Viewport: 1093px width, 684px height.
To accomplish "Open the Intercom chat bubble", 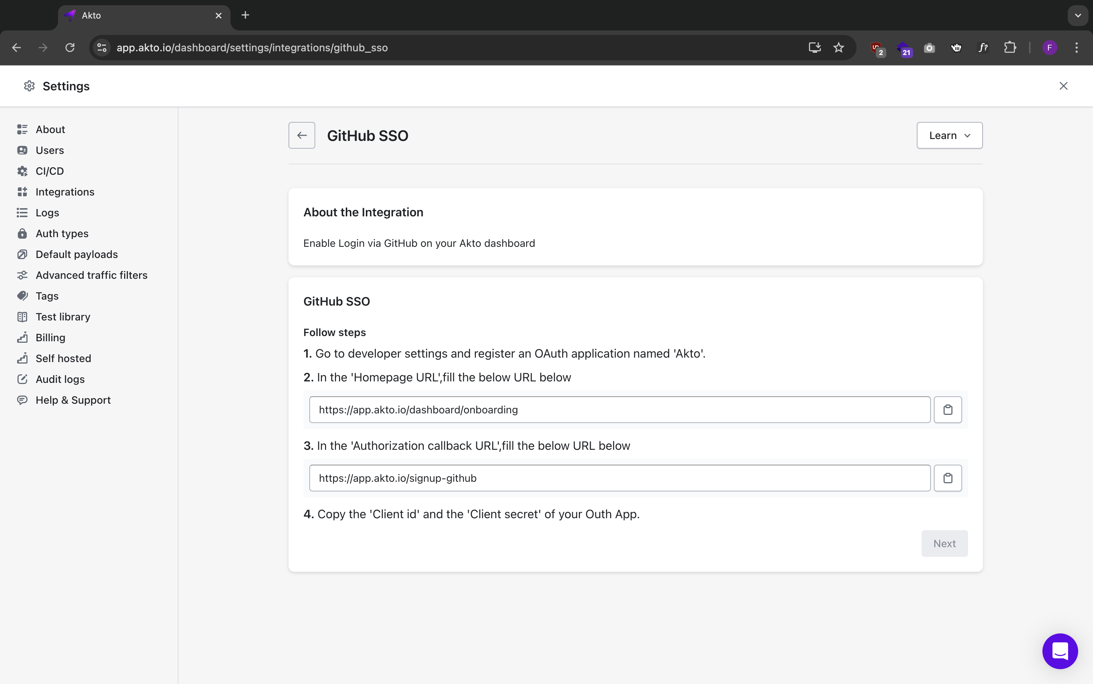I will click(1060, 651).
